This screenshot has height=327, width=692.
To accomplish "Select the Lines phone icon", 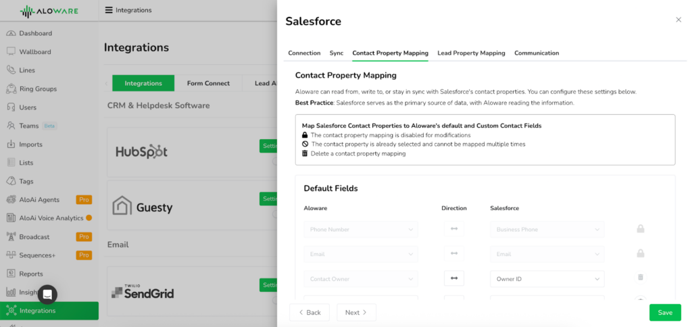I will (x=11, y=70).
